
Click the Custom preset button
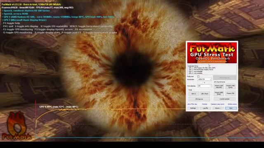224,99
